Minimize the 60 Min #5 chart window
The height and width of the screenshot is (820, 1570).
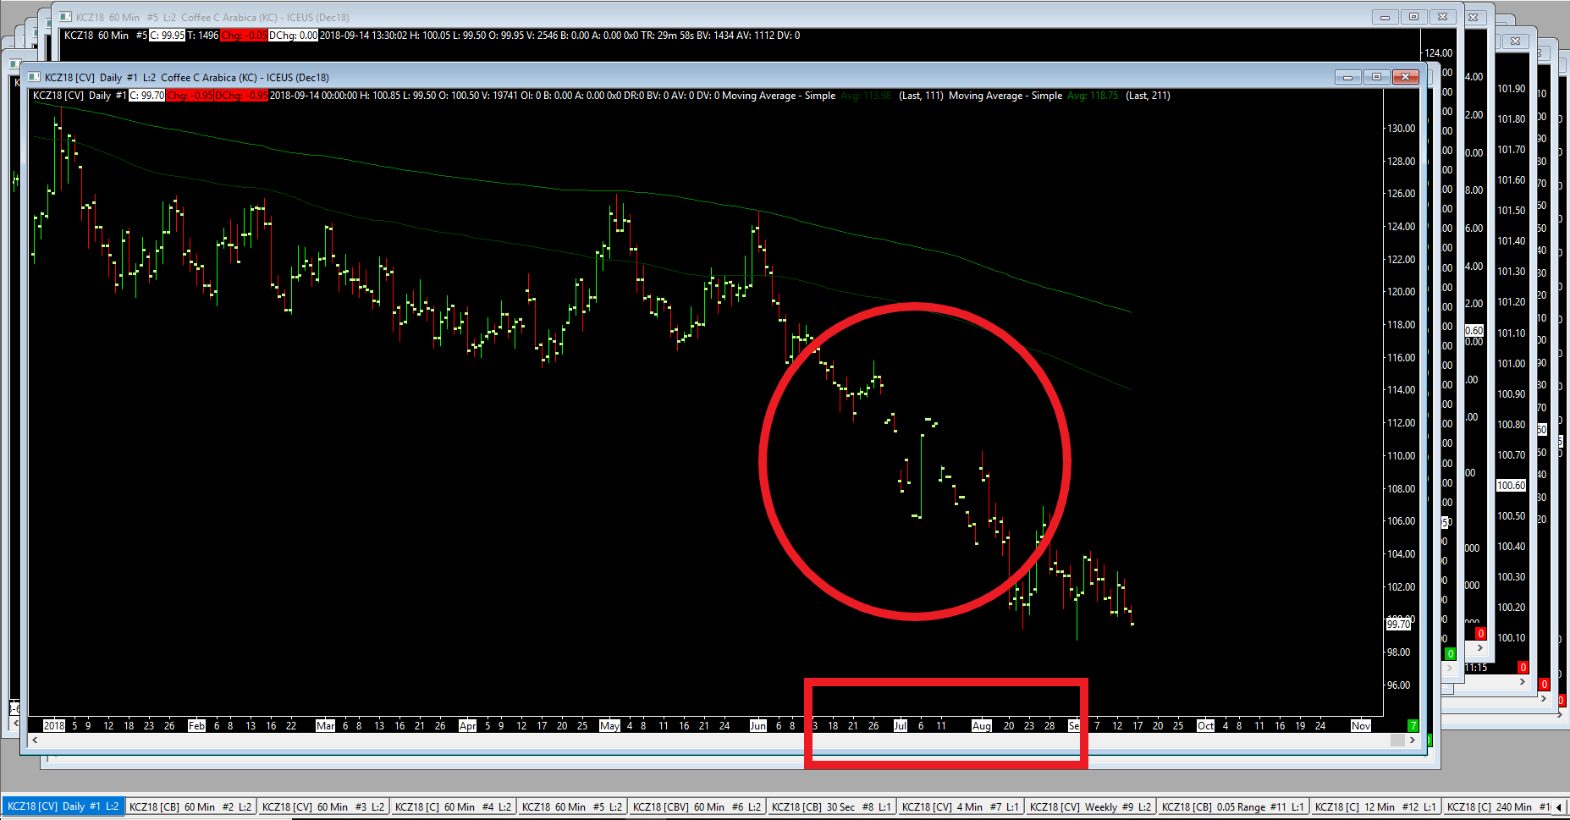1385,17
